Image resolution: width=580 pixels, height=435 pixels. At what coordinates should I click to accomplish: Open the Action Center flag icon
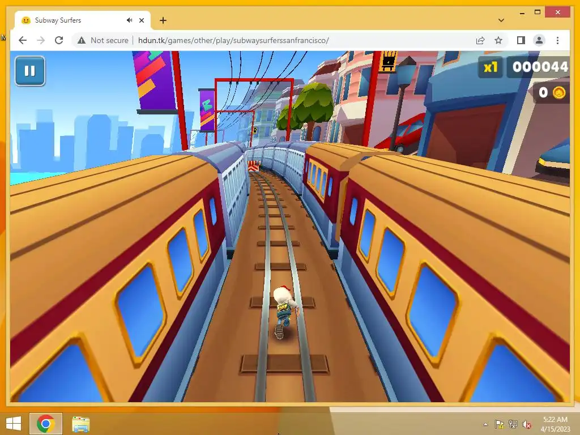click(499, 424)
